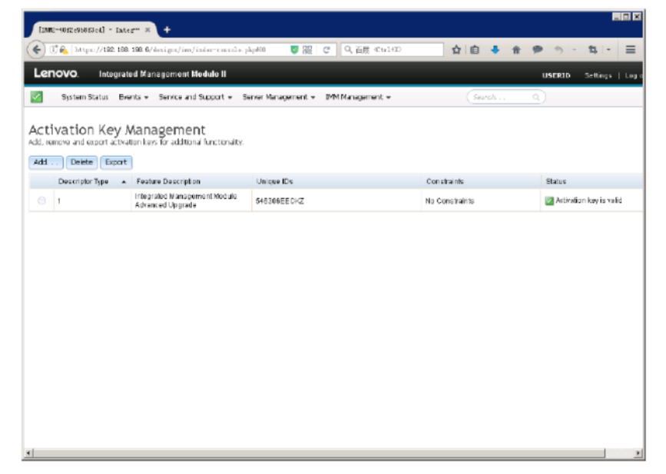The width and height of the screenshot is (666, 474).
Task: Click the Activation key is valid text
Action: click(x=588, y=201)
